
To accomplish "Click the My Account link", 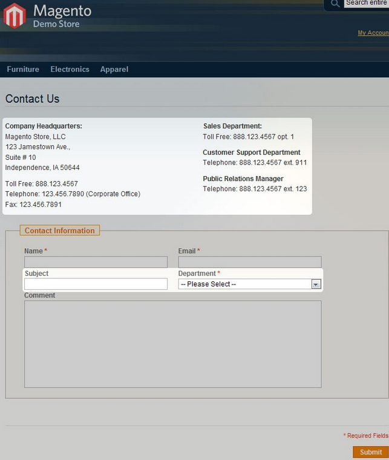I will pos(373,33).
